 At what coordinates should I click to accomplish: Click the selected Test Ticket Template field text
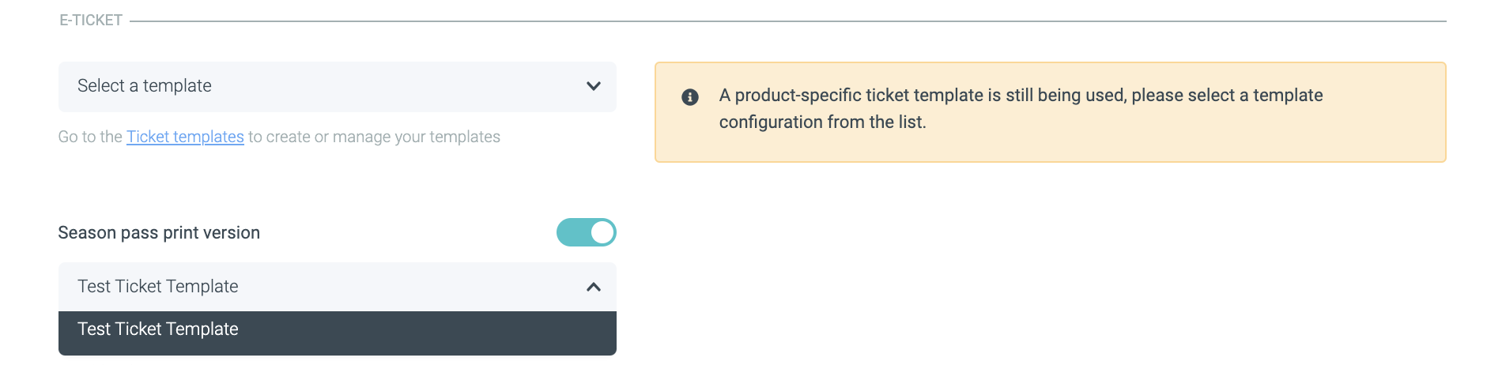point(158,287)
